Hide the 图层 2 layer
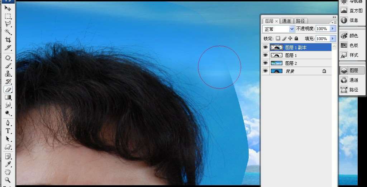The width and height of the screenshot is (367, 187). coord(265,63)
